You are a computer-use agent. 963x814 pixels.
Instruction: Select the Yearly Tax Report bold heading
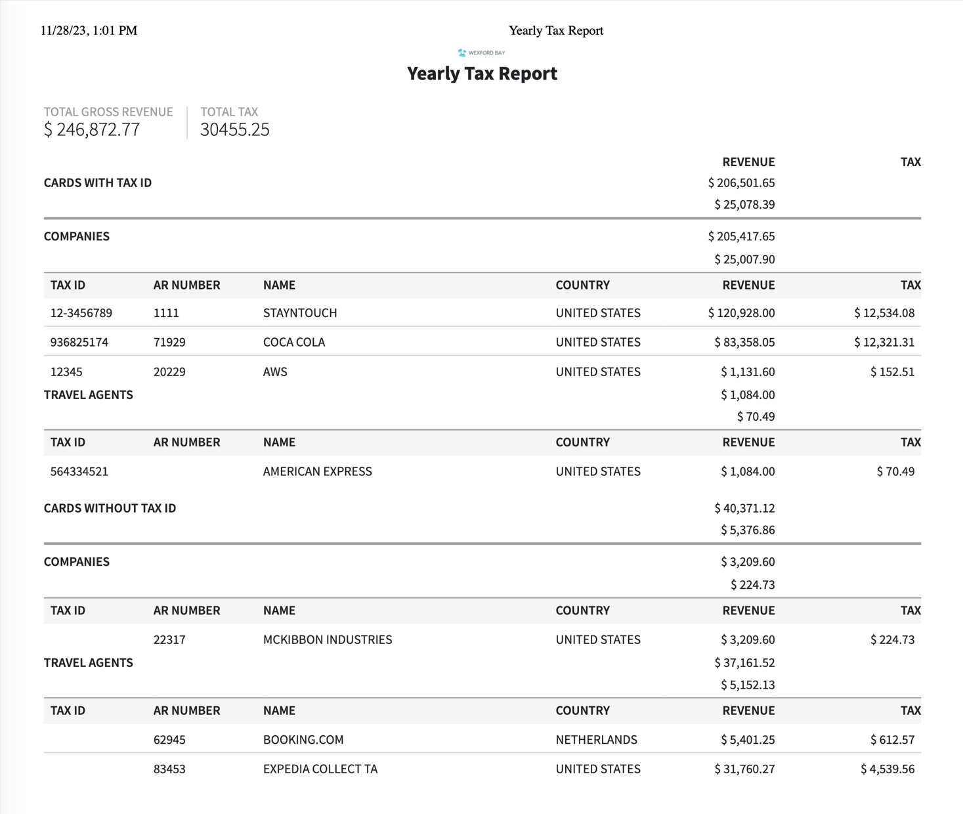482,73
